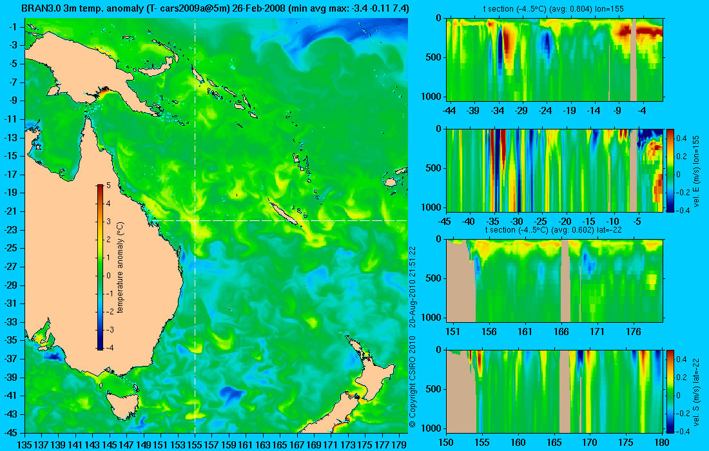Click the '151' tick under the lat=-22 temperature section
The height and width of the screenshot is (451, 709).
(453, 332)
